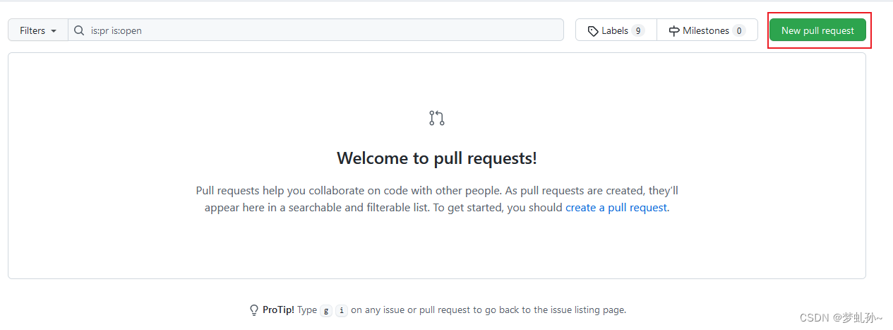This screenshot has width=893, height=330.
Task: Click the g keyboard key badge
Action: (x=325, y=310)
